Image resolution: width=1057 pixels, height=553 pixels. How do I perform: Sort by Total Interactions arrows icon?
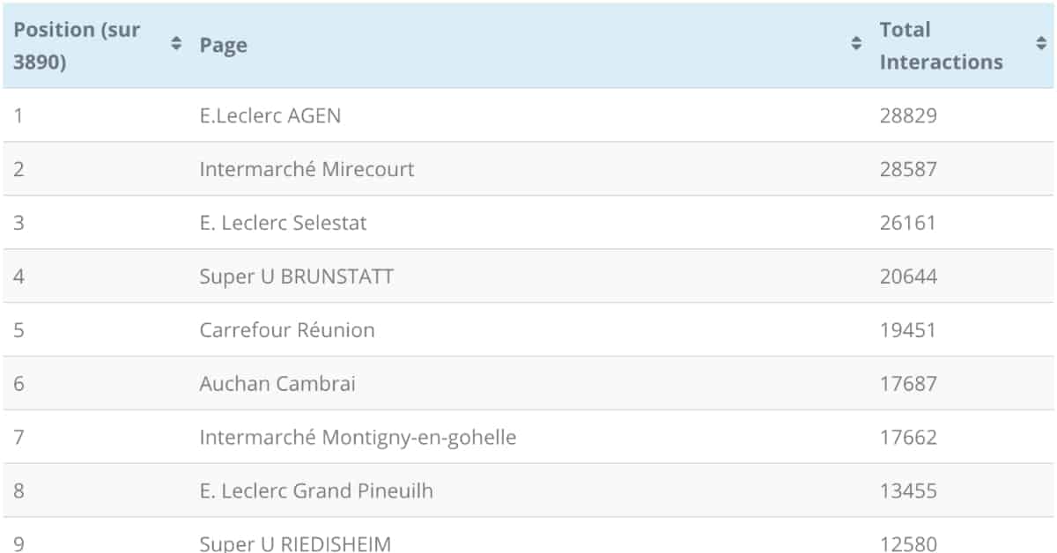[1041, 44]
